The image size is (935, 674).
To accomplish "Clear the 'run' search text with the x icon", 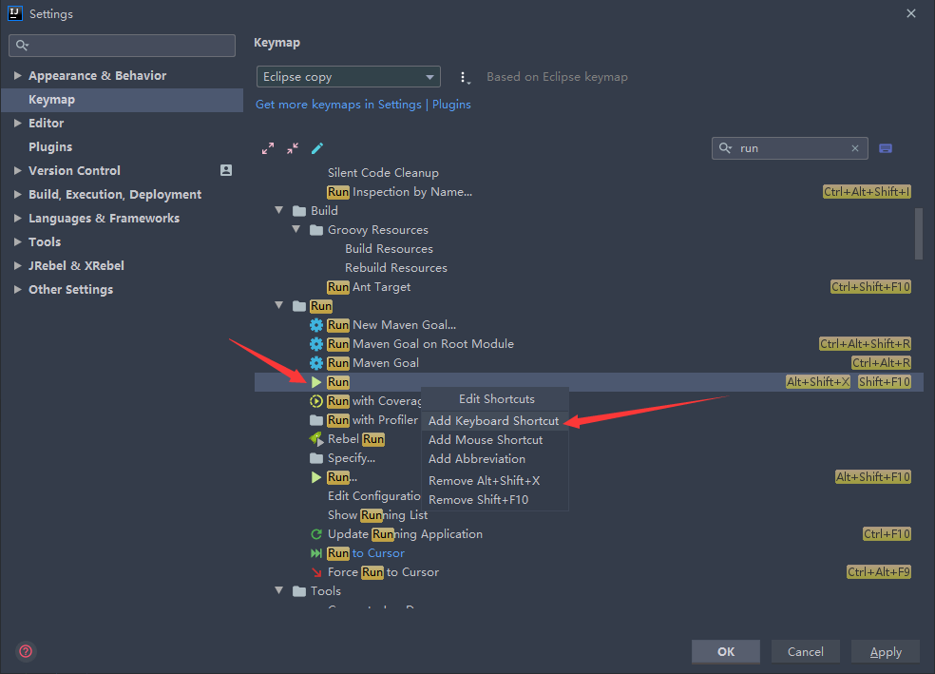I will 855,148.
